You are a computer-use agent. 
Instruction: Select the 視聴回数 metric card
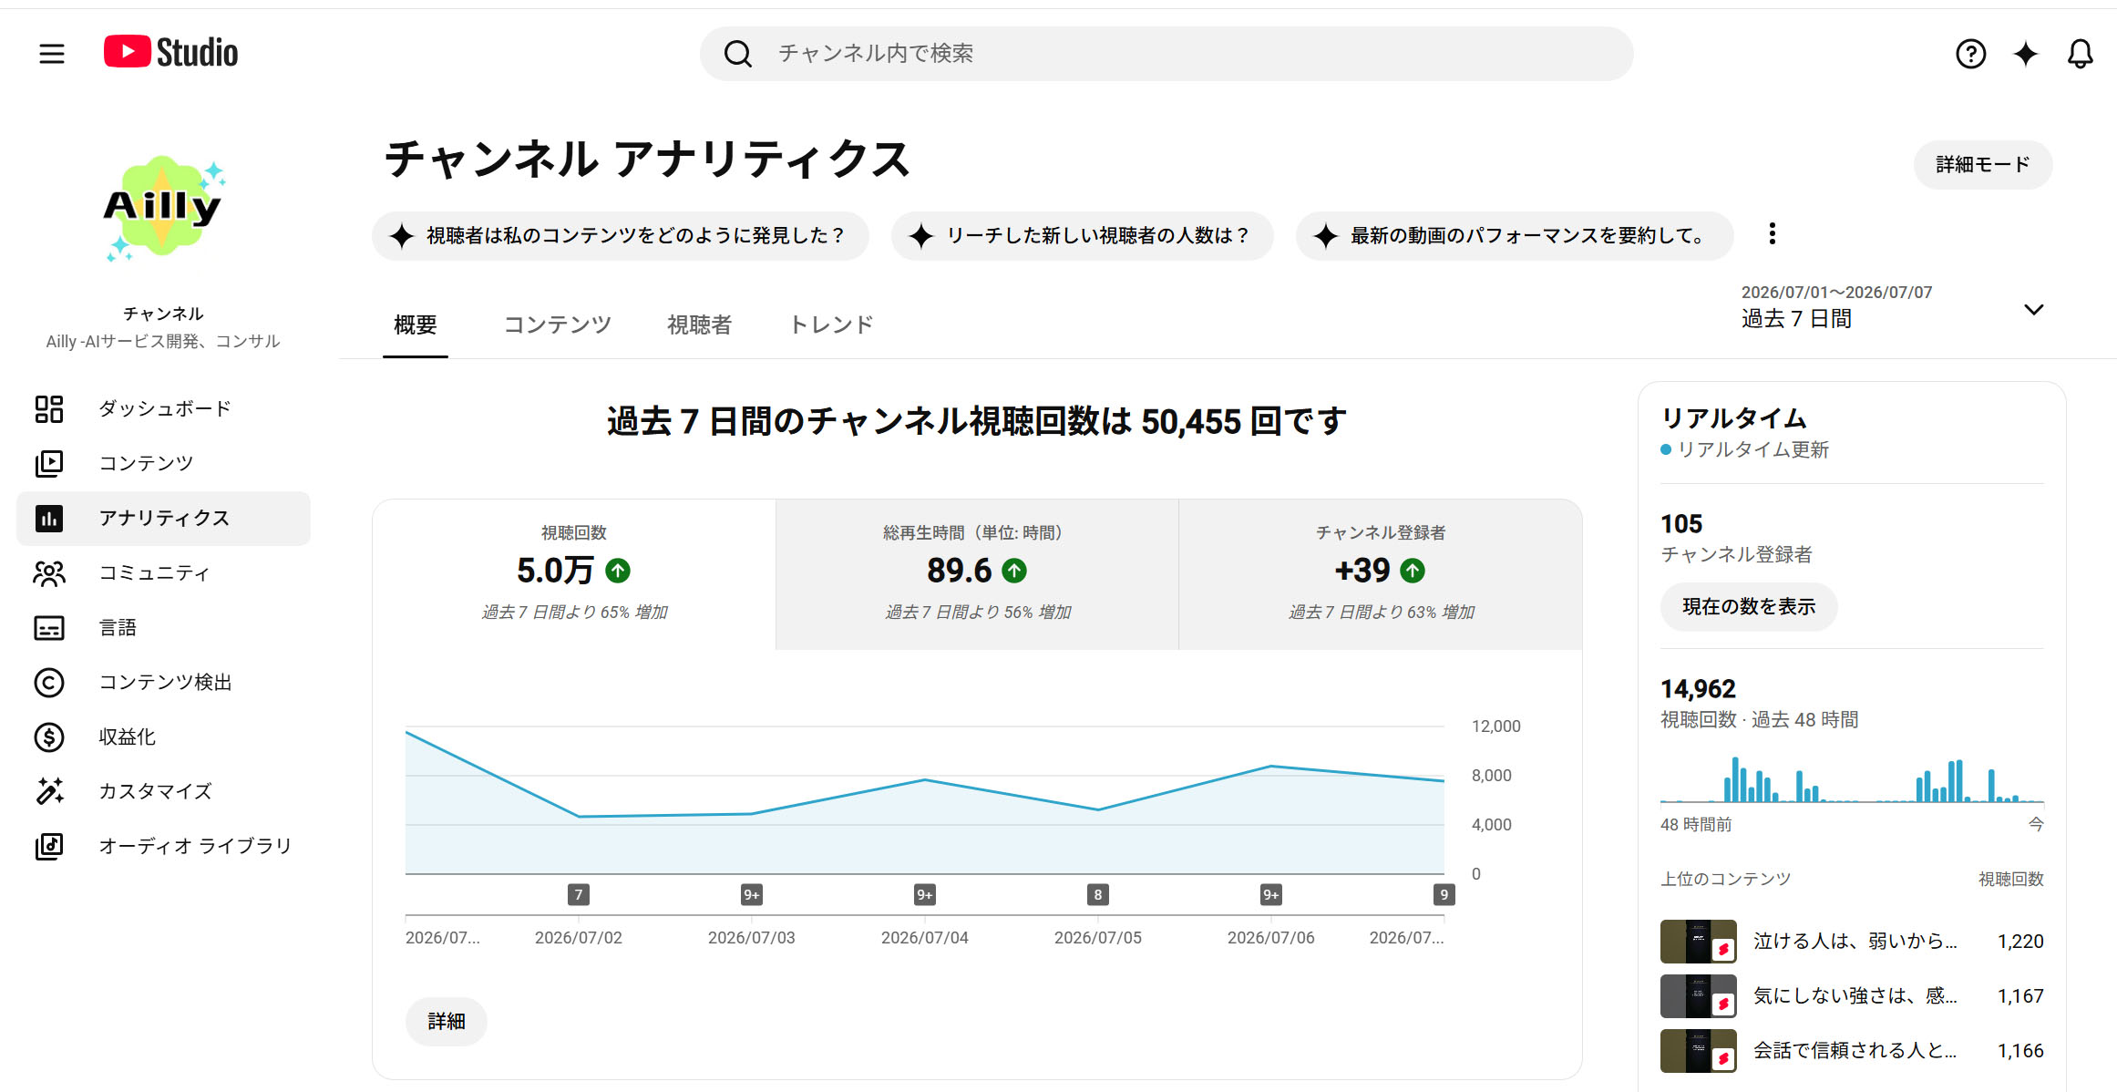click(574, 573)
